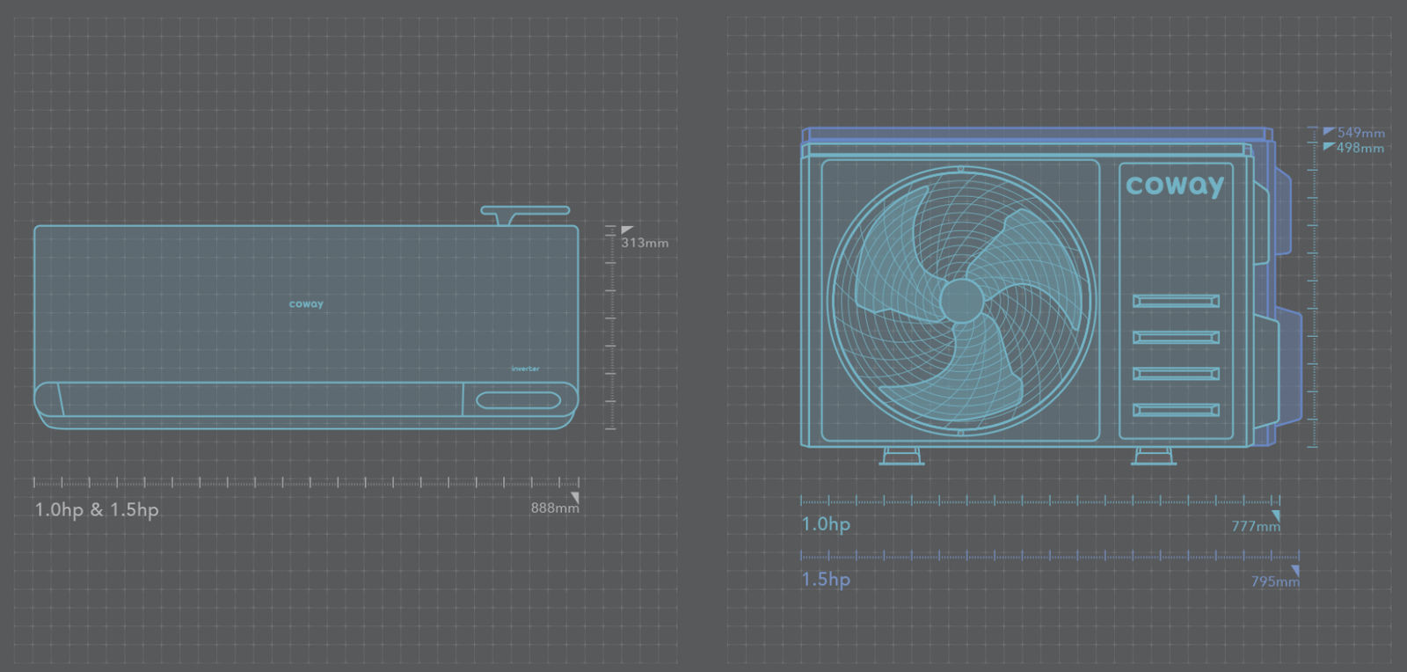Click the right foot of the outdoor unit
The image size is (1407, 672).
(1154, 457)
